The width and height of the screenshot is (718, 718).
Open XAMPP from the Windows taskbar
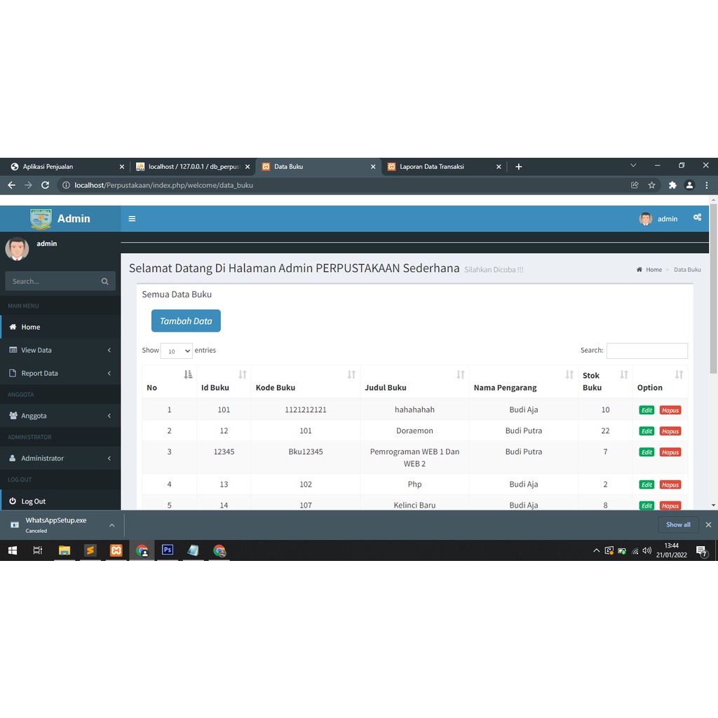pos(116,550)
